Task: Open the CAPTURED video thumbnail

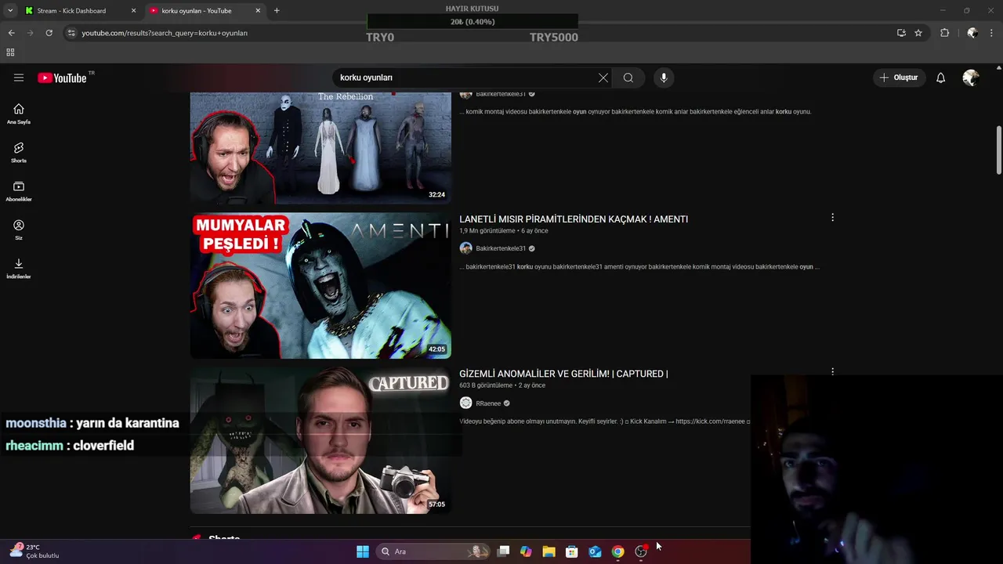Action: coord(320,440)
